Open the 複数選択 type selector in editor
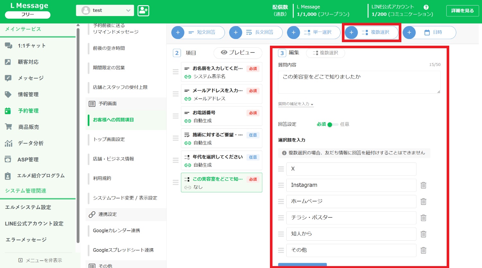 325,53
